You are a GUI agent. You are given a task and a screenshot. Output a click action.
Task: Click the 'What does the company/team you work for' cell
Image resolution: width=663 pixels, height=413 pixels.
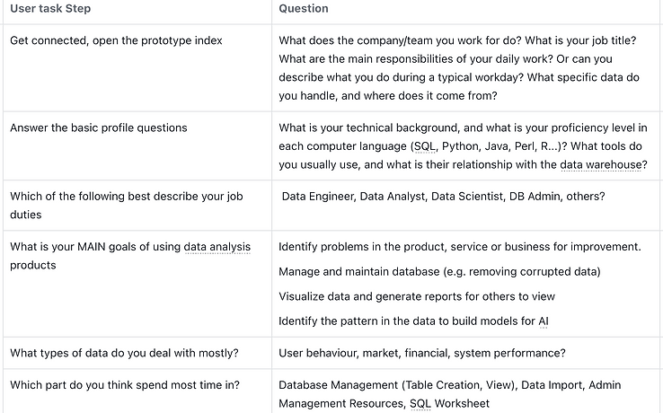[467, 68]
